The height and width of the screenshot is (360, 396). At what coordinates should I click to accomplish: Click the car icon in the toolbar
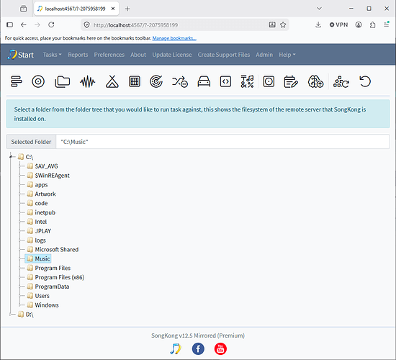[x=204, y=81]
